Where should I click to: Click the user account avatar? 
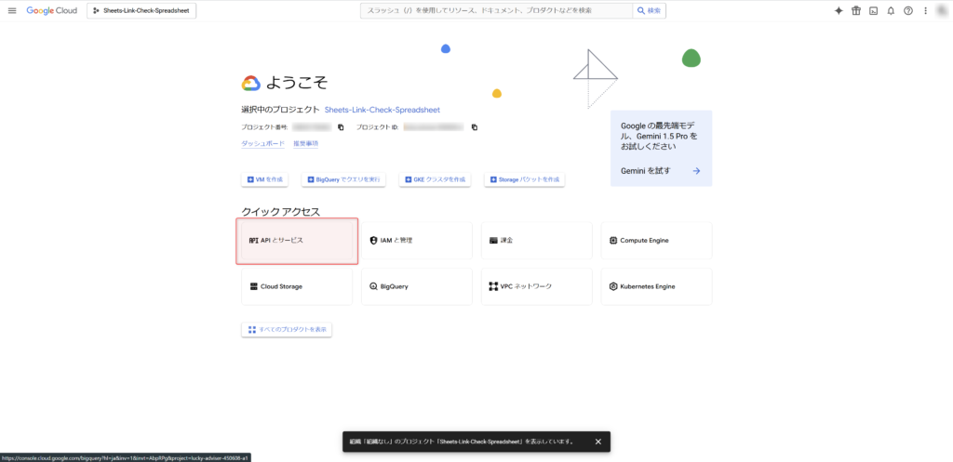[942, 10]
